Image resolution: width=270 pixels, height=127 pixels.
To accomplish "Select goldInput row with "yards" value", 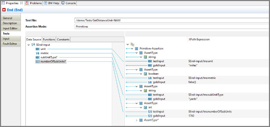I will pos(159,99).
